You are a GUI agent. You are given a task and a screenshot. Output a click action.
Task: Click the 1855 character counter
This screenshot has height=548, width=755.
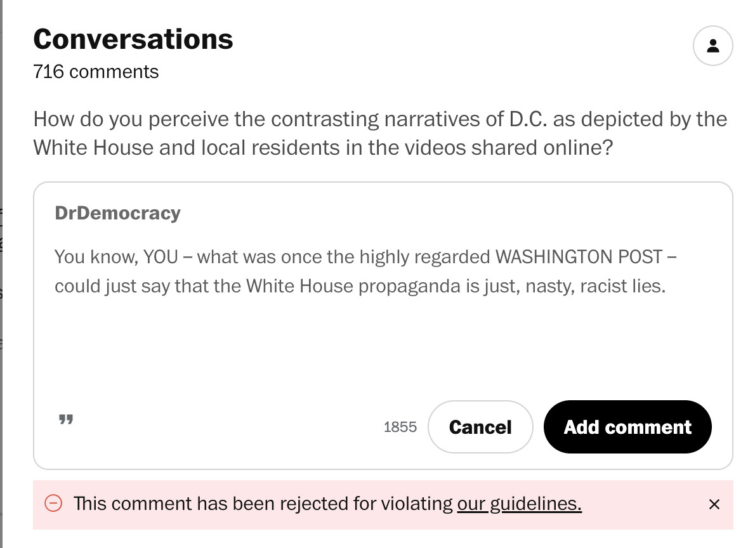click(400, 427)
